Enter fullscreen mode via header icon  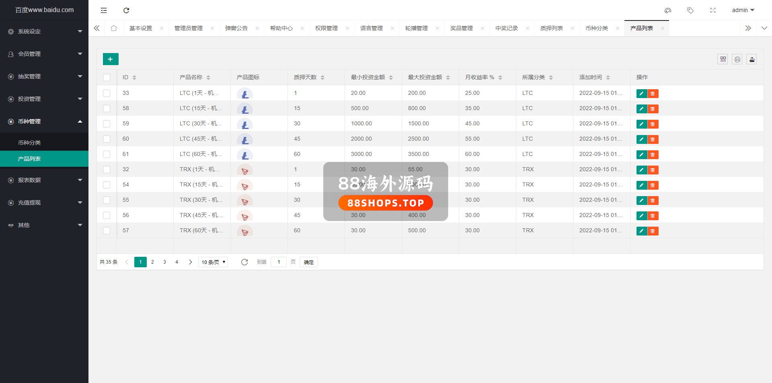712,10
